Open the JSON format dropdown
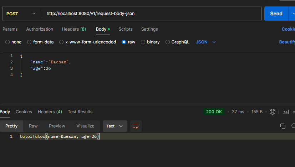 point(205,42)
